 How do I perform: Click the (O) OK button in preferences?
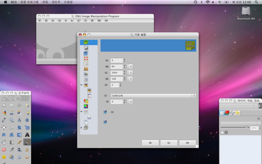(x=188, y=143)
